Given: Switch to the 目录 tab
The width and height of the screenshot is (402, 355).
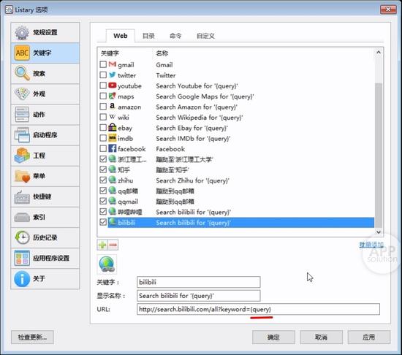Looking at the screenshot, I should pyautogui.click(x=148, y=36).
